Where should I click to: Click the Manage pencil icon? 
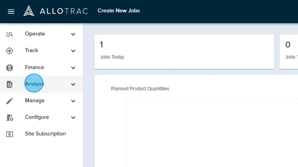pos(10,101)
